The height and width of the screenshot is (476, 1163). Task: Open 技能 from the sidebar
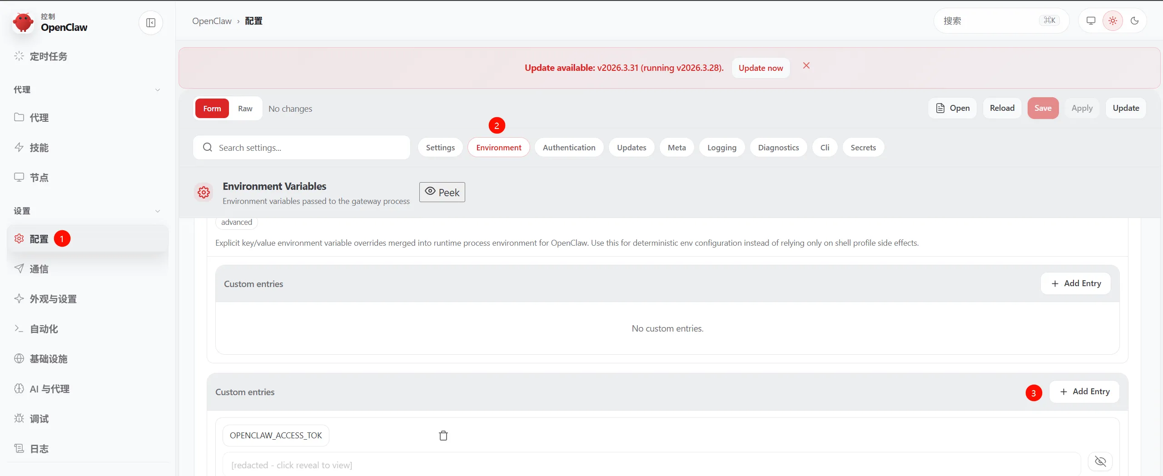click(x=39, y=148)
